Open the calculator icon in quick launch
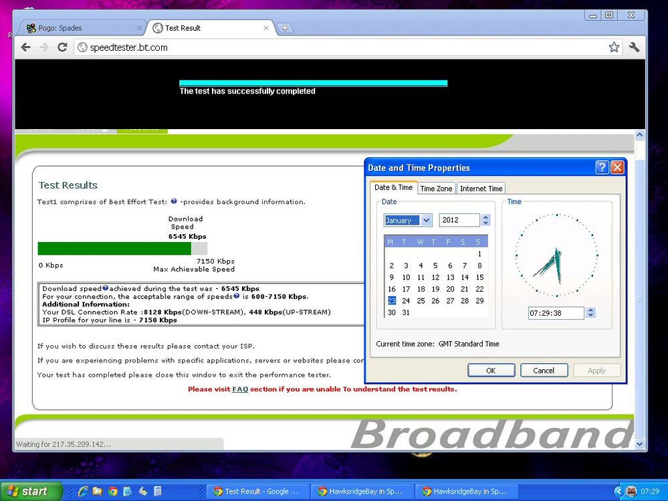668x501 pixels. click(x=158, y=491)
